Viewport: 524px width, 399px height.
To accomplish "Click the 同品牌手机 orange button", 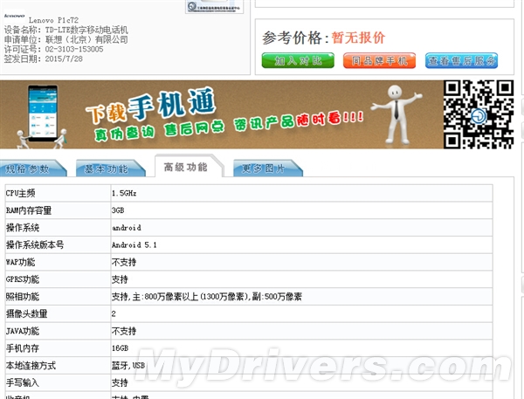I will click(379, 60).
